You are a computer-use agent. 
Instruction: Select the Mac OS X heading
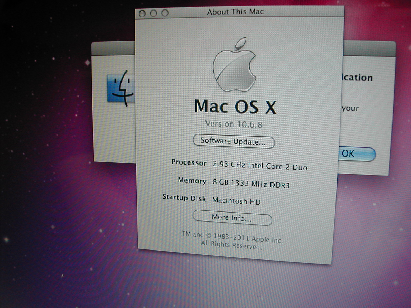pos(235,107)
